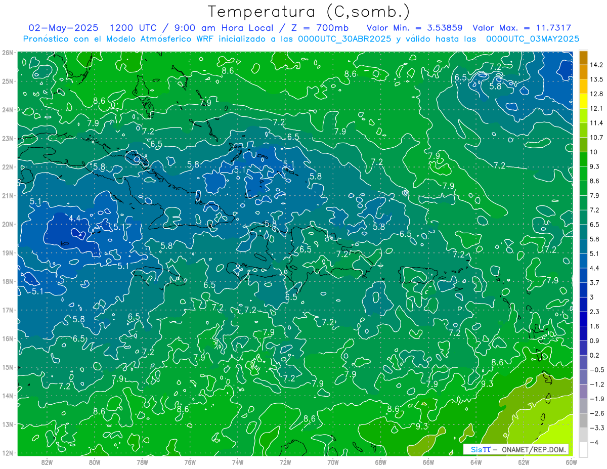
Task: Click the "16N" latitude axis label
Action: [x=8, y=338]
